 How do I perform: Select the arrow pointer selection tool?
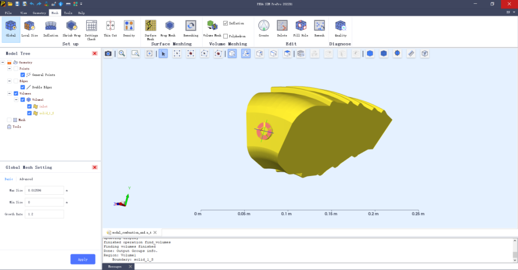[x=163, y=54]
